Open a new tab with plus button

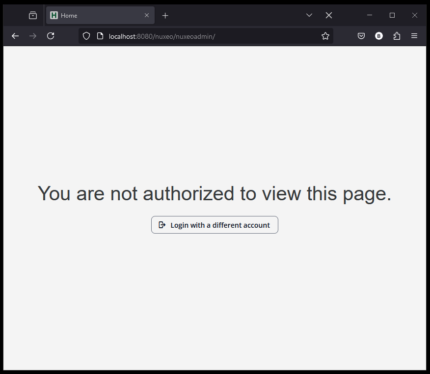(x=165, y=15)
